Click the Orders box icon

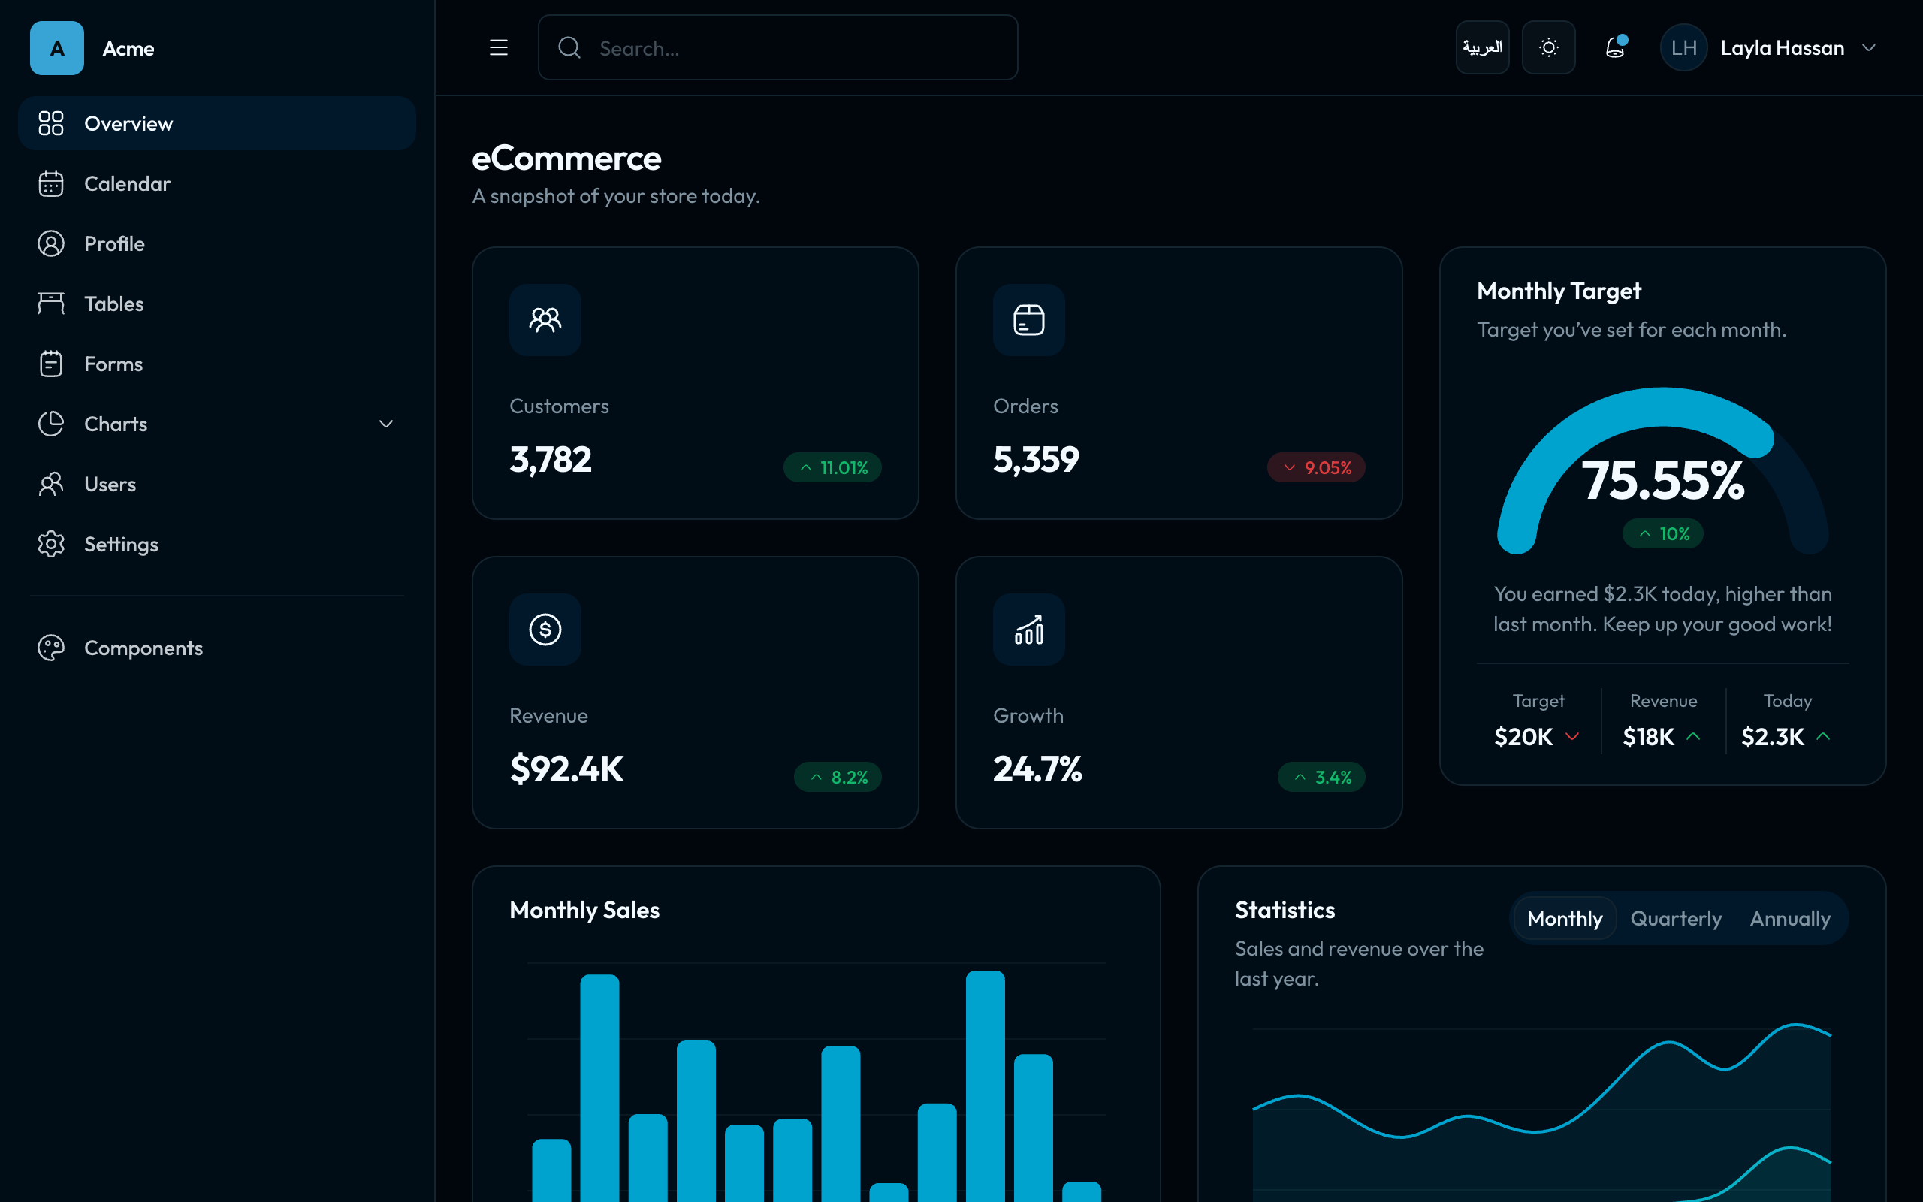[1029, 319]
